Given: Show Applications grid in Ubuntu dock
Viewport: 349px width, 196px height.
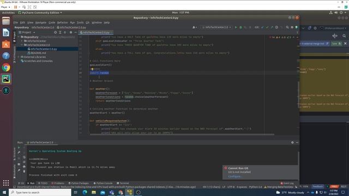Looking at the screenshot, I should click(6, 183).
